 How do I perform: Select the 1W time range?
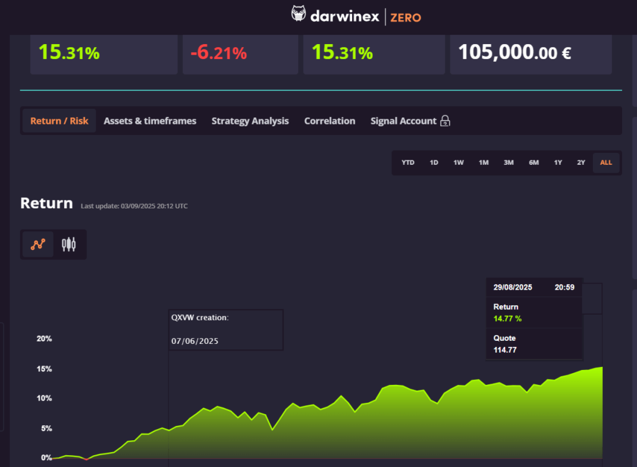tap(458, 162)
